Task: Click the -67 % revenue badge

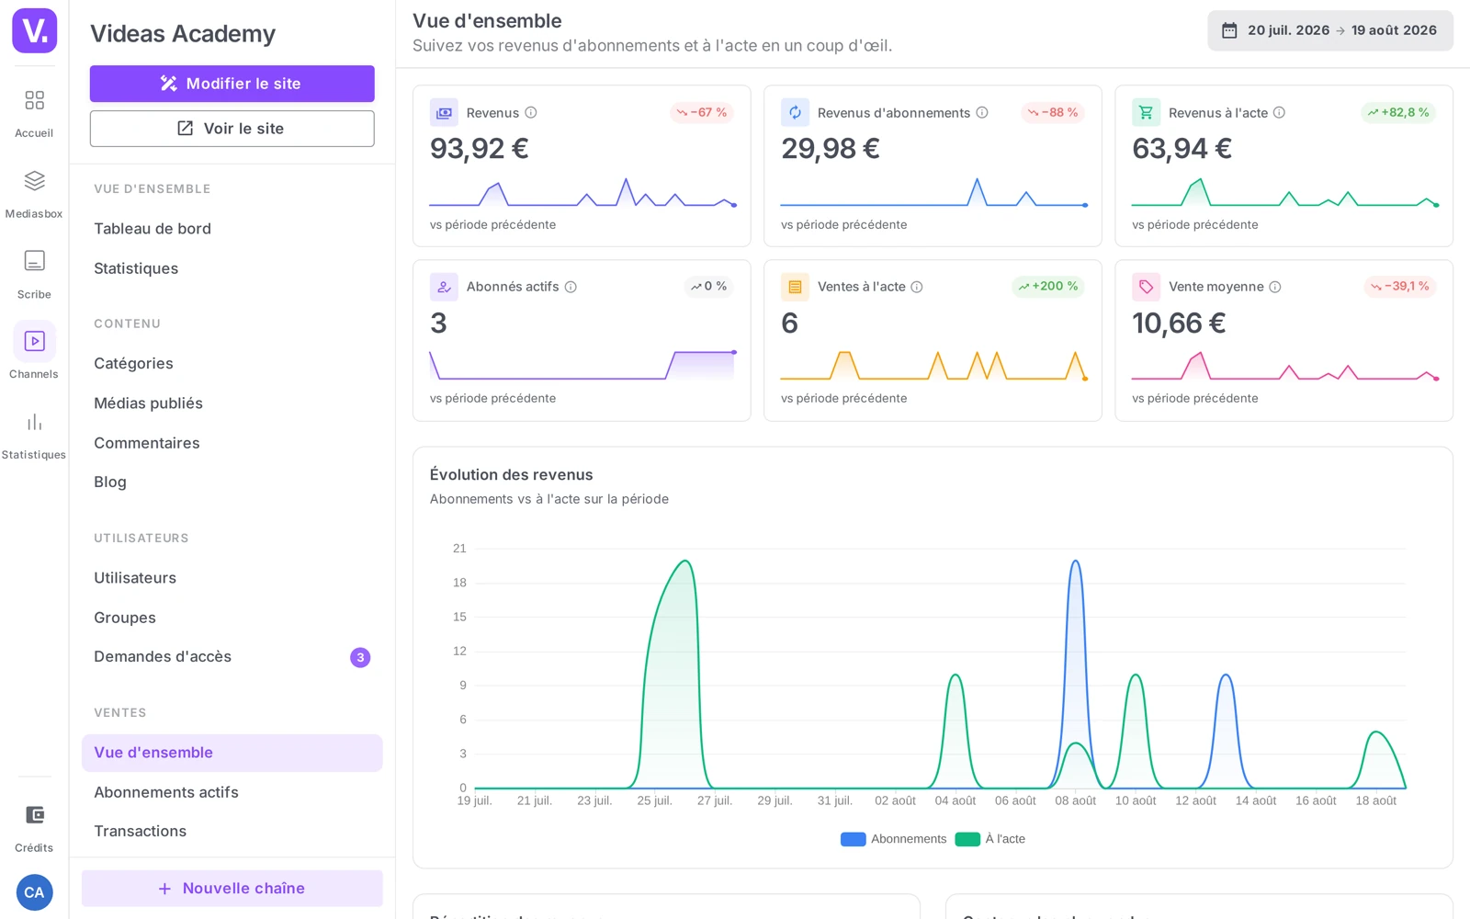Action: [702, 113]
